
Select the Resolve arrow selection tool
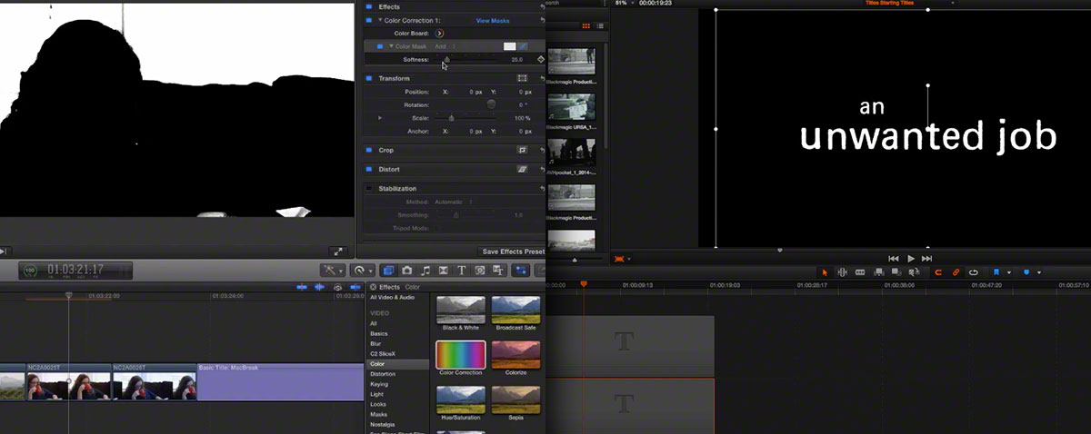click(x=825, y=272)
